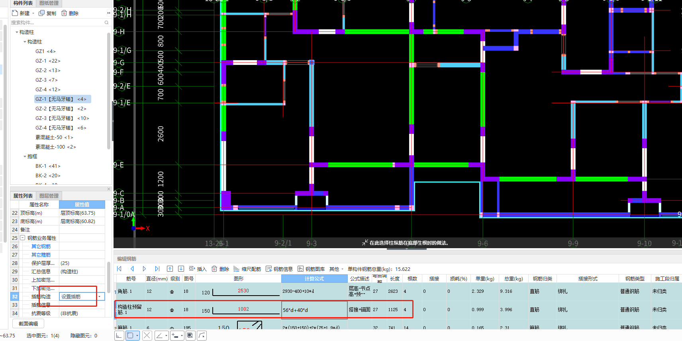Click the 计算公式 column header

click(x=314, y=278)
